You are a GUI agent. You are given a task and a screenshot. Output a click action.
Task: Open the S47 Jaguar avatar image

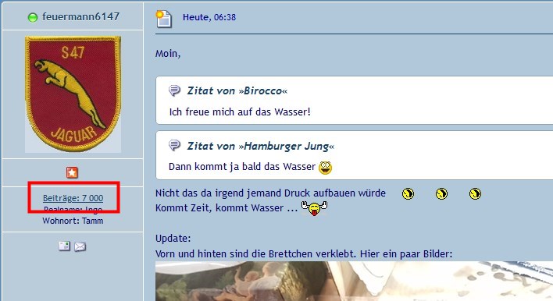pyautogui.click(x=73, y=94)
